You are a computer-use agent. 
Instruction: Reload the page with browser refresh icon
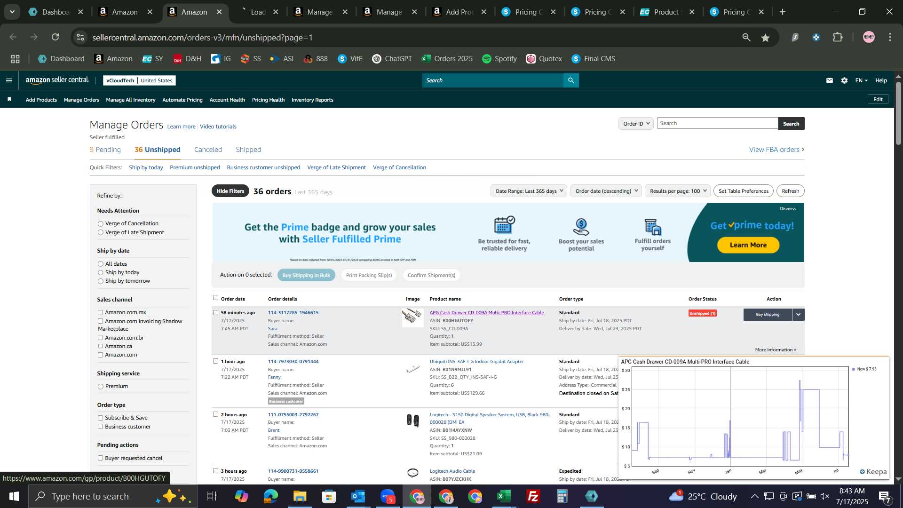pyautogui.click(x=55, y=37)
